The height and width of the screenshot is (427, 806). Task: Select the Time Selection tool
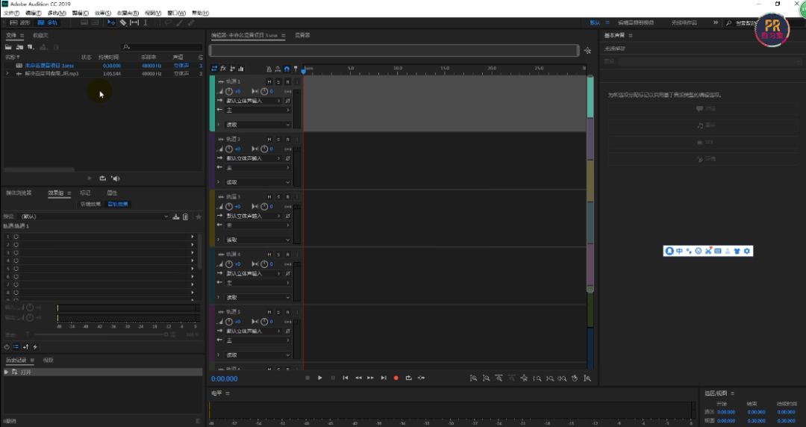coord(146,22)
